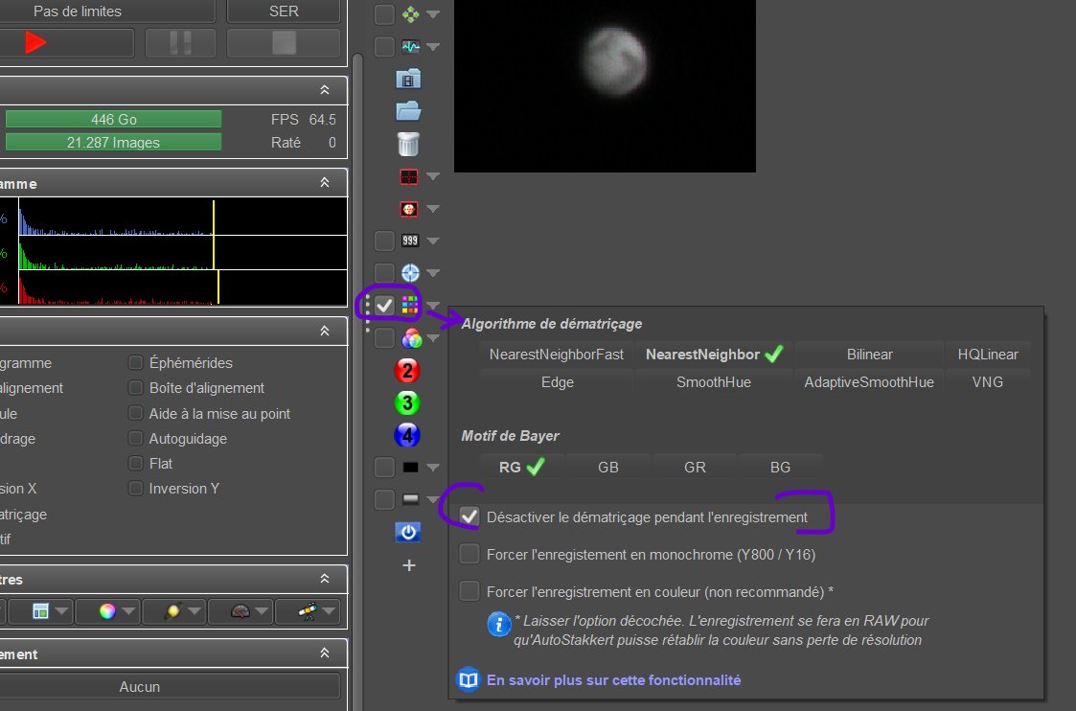Open dropdown arrow next to green arrows
Screen dimensions: 1076x711
point(433,13)
